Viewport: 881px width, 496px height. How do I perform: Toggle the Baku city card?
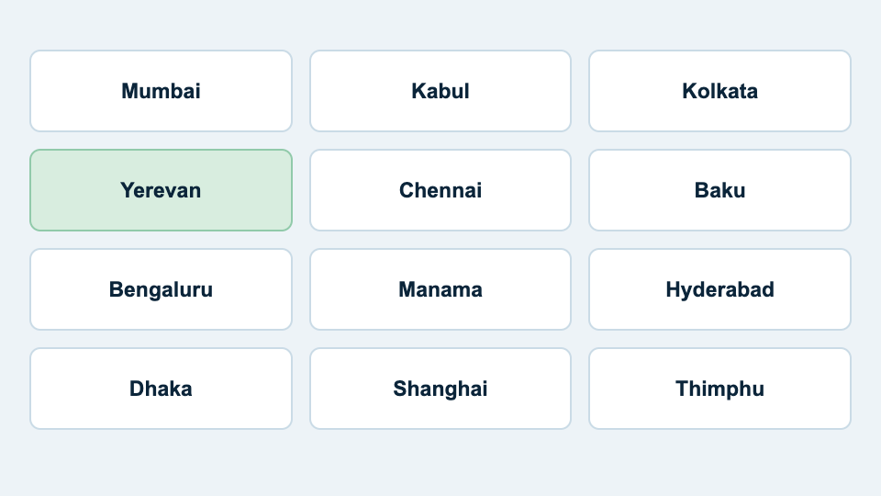[x=719, y=190]
